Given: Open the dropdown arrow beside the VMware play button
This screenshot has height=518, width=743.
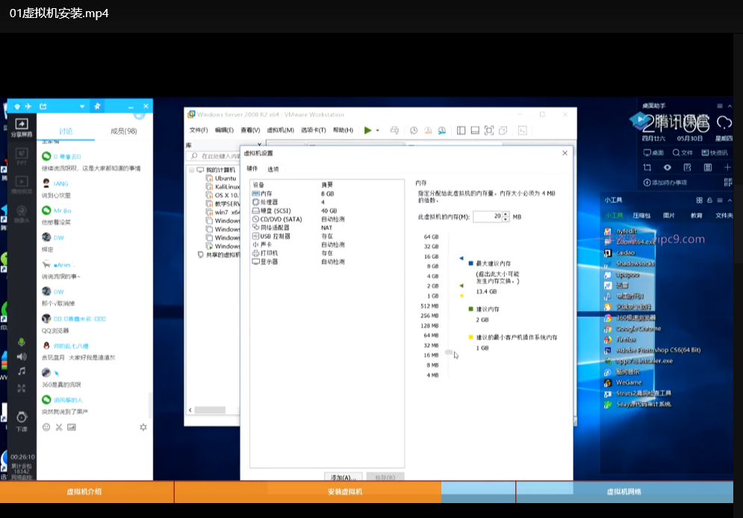Looking at the screenshot, I should [378, 130].
